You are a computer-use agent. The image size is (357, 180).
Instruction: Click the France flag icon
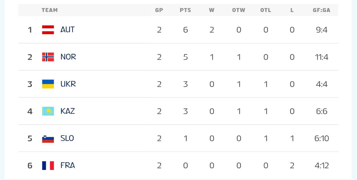(48, 165)
